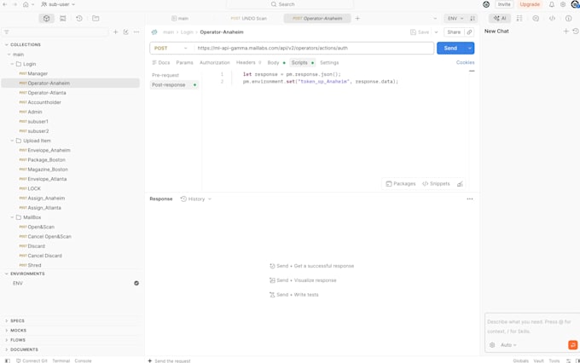The height and width of the screenshot is (363, 580).
Task: Click the home icon in top bar
Action: (26, 4)
